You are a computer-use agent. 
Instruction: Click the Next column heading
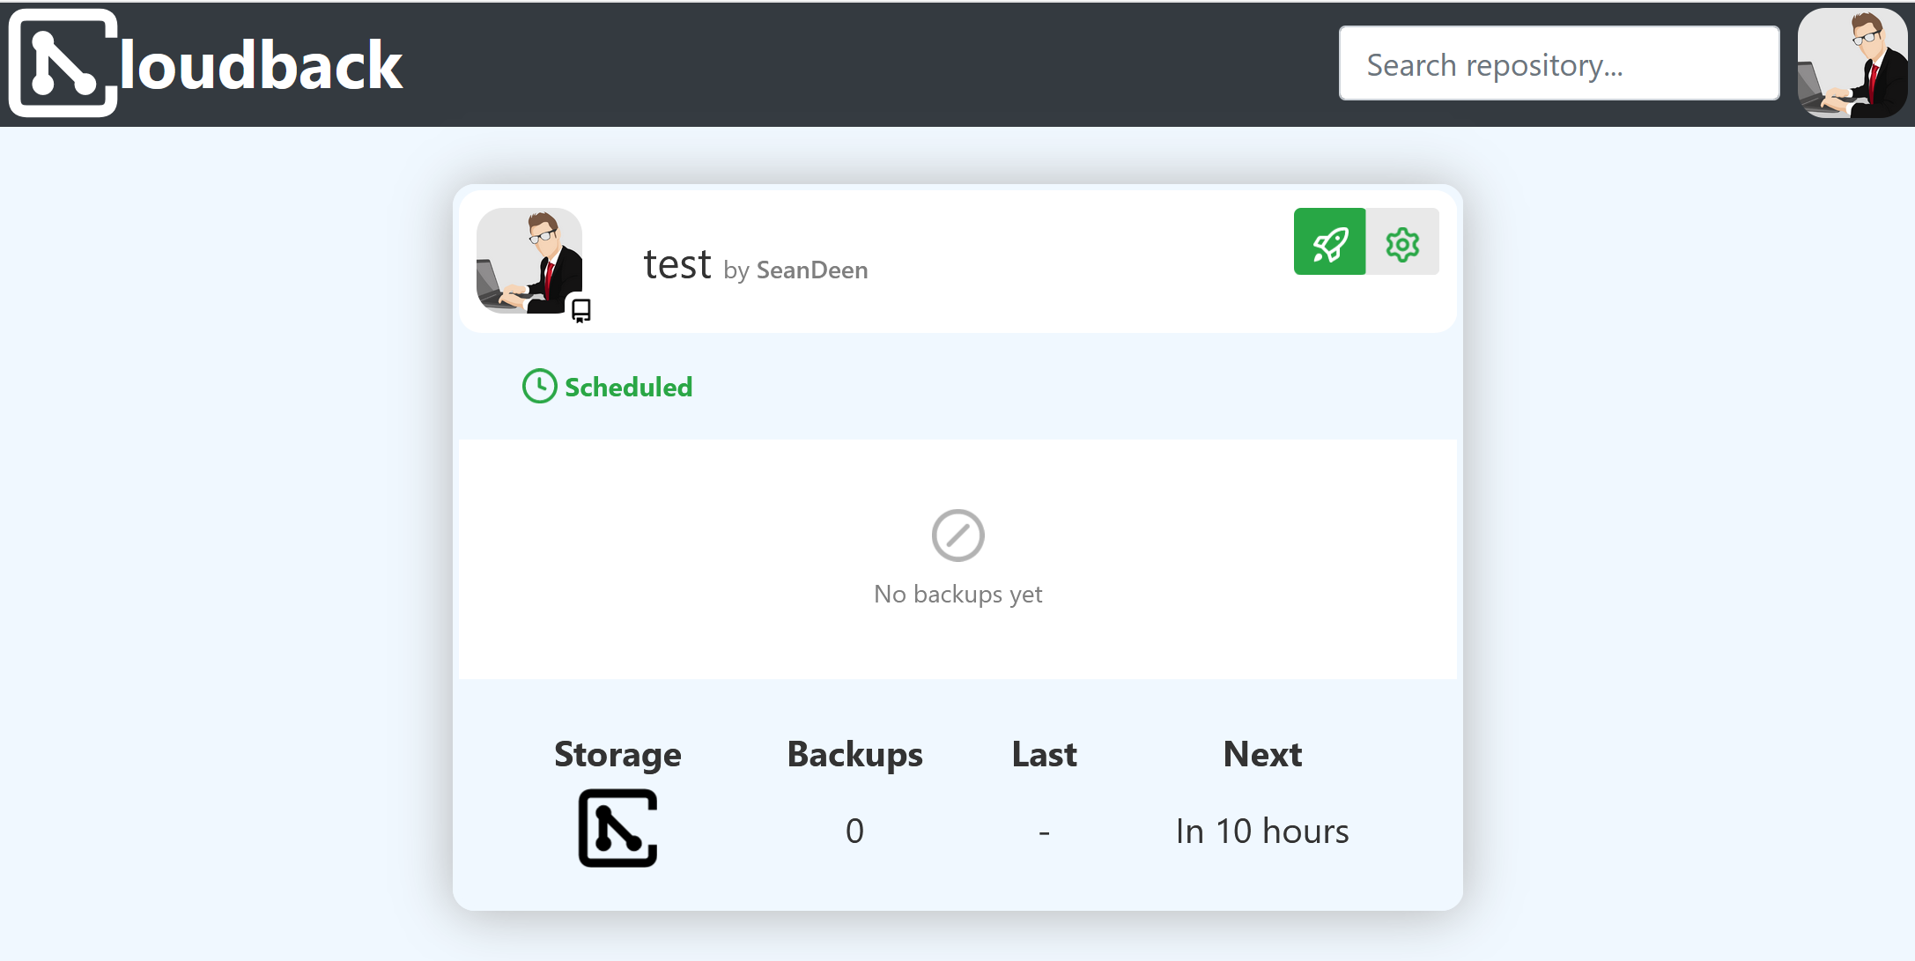[x=1262, y=754]
